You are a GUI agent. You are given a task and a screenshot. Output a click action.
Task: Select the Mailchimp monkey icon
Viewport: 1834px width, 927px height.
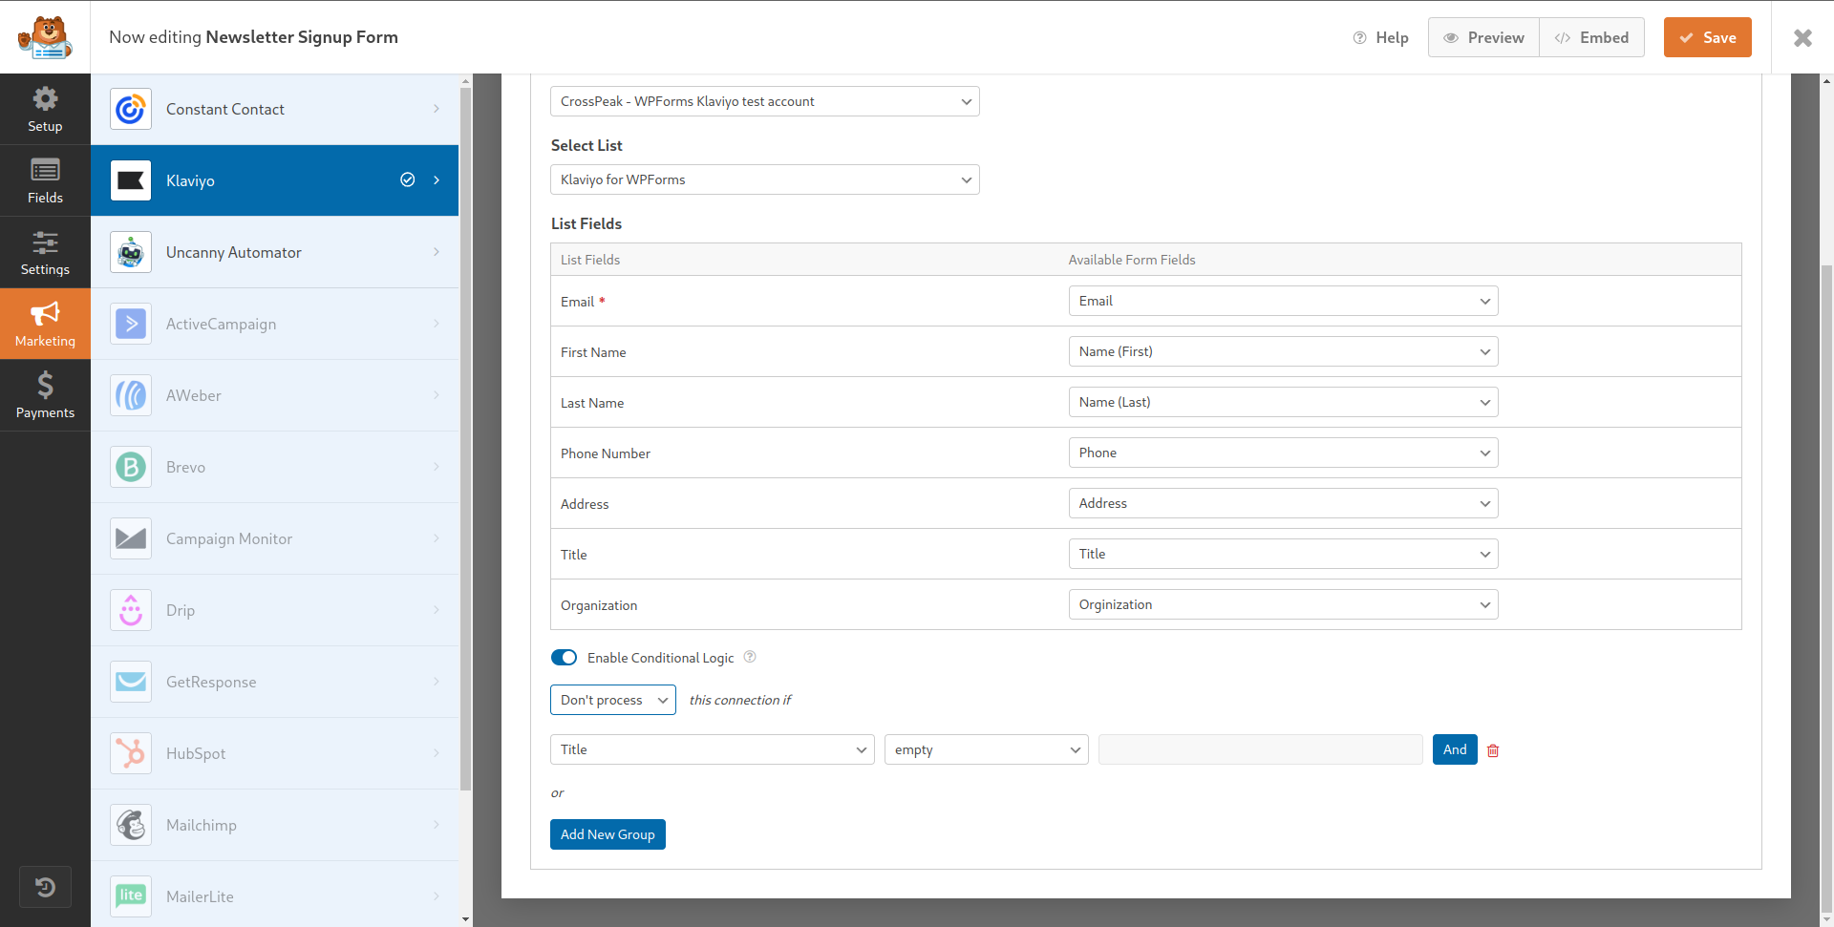pos(131,825)
